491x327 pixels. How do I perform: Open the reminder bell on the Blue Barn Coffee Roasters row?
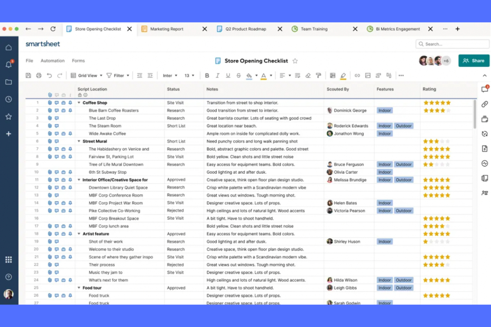coord(70,110)
